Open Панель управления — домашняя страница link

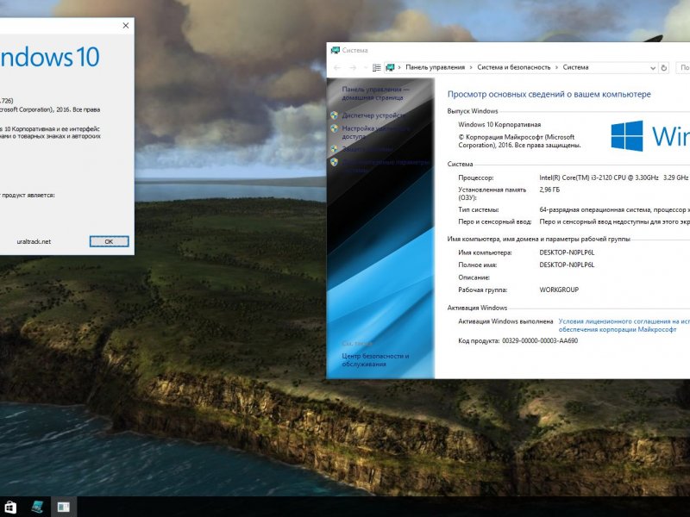tap(375, 93)
